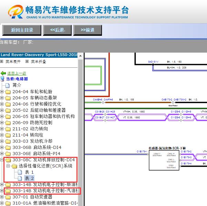Click the 传感器-氮氧化物-SCR-下游 component box
Screen dimensions: 207x206
(164, 160)
